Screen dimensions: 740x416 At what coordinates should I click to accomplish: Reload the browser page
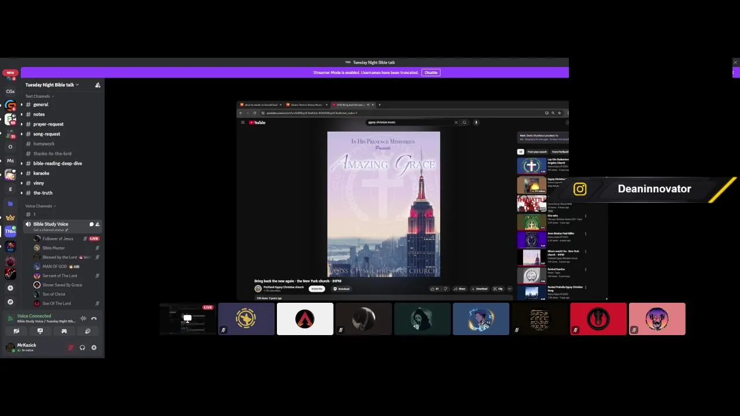click(x=254, y=113)
